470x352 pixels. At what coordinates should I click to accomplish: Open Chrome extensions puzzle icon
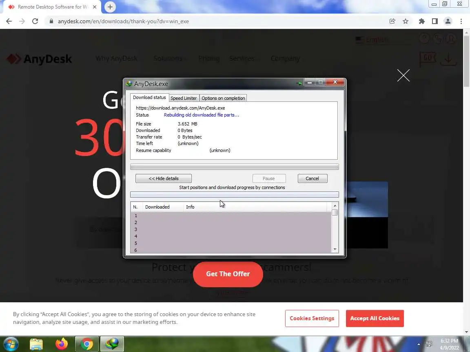click(422, 21)
